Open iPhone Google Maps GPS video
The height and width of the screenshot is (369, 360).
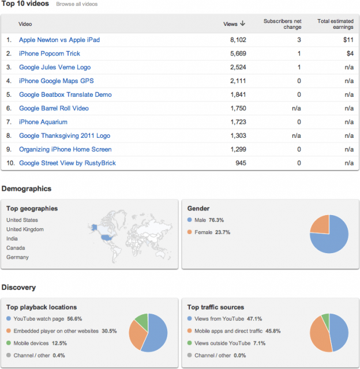(57, 81)
